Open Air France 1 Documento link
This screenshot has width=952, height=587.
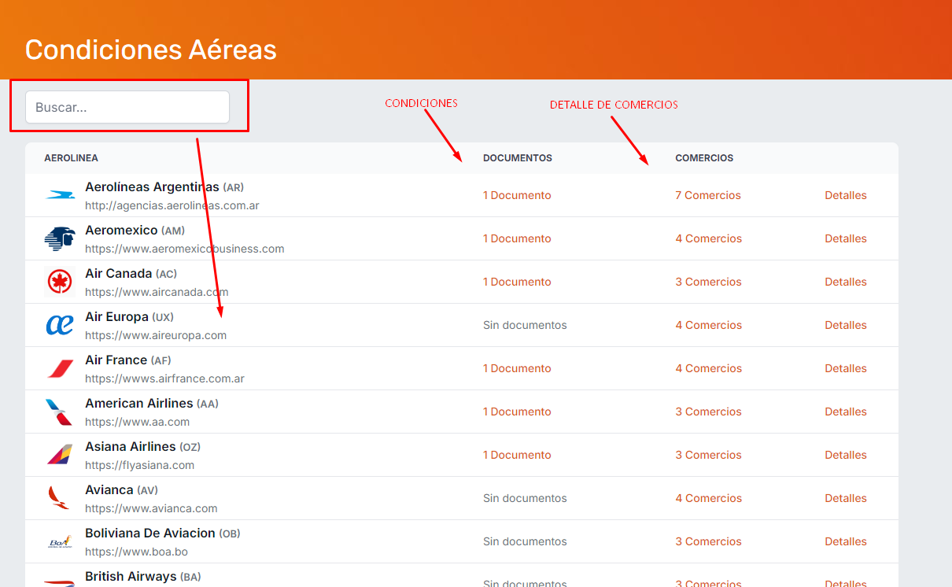click(x=517, y=368)
